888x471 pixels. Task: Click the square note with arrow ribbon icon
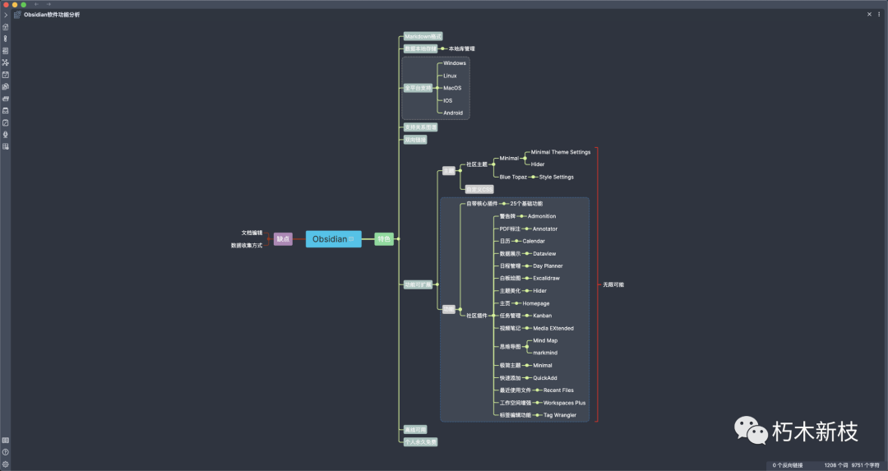click(6, 122)
